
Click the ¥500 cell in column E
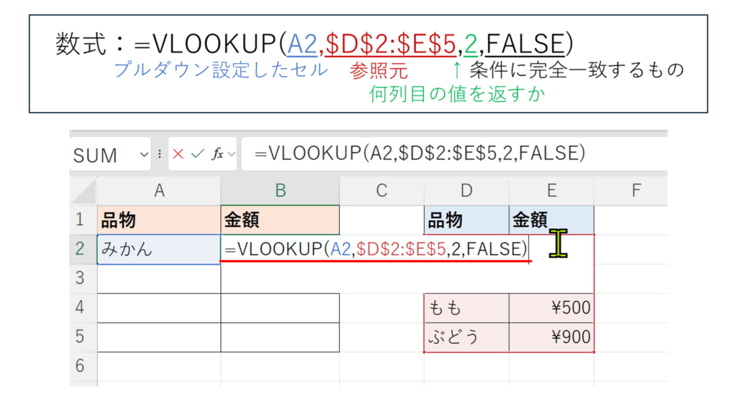[551, 308]
